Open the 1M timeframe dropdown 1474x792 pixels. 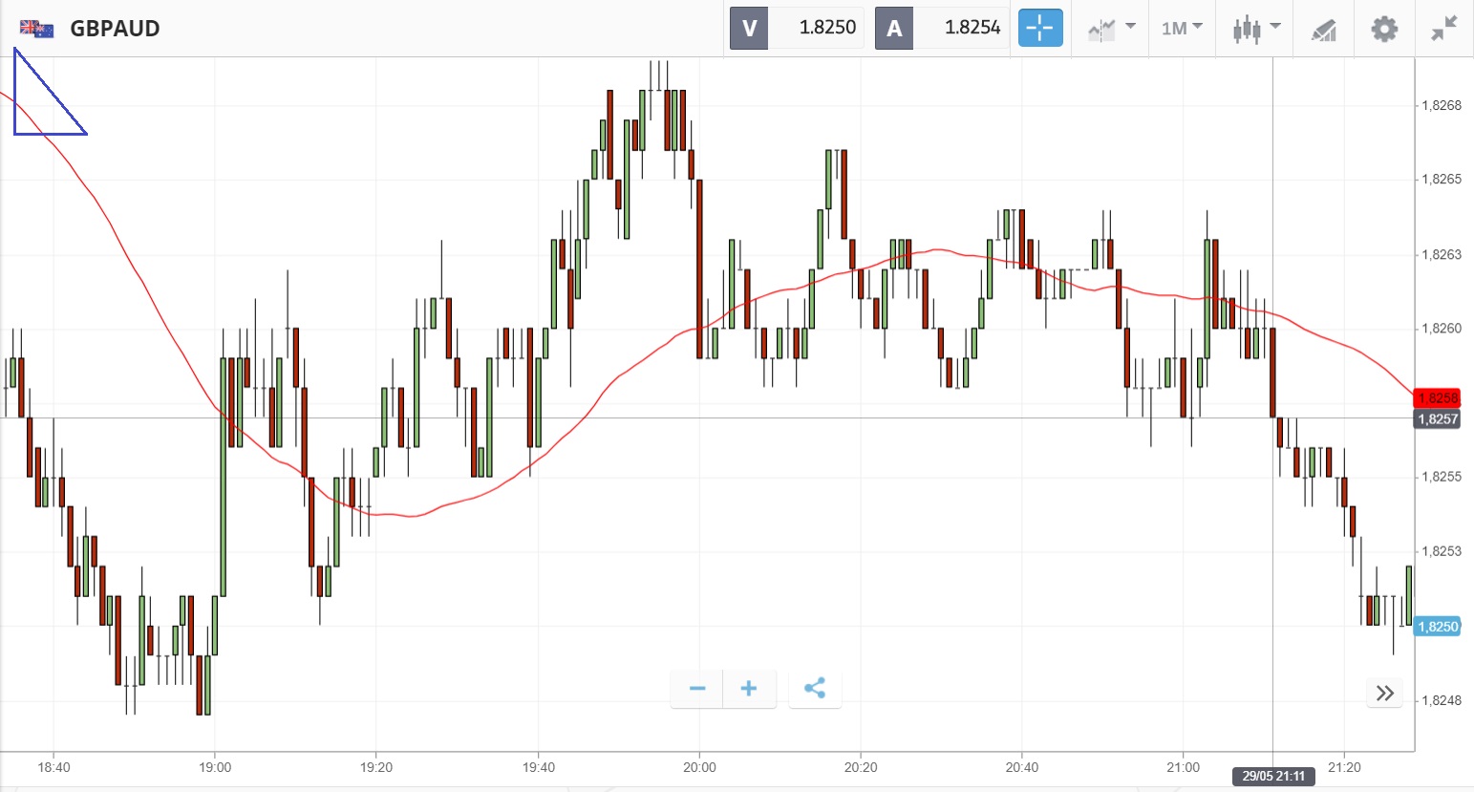pyautogui.click(x=1182, y=29)
